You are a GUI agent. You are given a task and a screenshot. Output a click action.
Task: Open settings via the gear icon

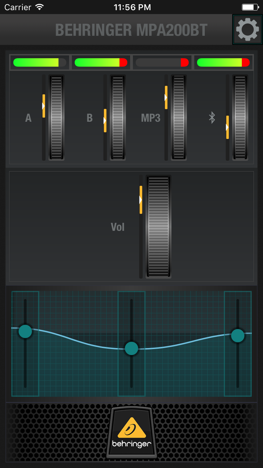(248, 29)
